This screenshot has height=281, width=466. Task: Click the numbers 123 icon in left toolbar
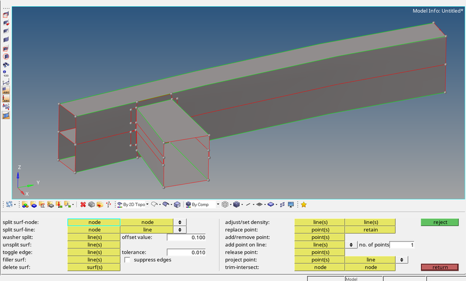6,74
